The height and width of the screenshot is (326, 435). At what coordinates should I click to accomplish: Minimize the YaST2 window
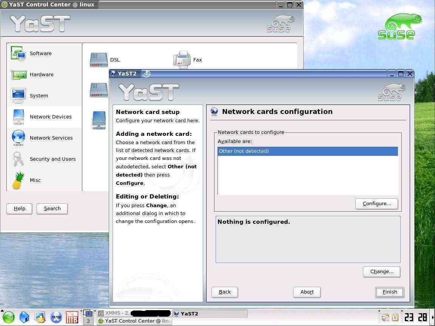click(392, 74)
